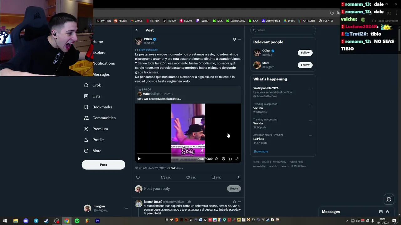Open more options on C0ker's post
This screenshot has width=401, height=225.
point(239,39)
